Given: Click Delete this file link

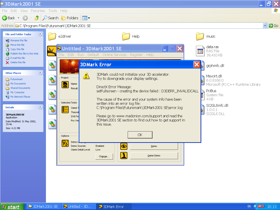Looking at the screenshot, I should pyautogui.click(x=18, y=62).
